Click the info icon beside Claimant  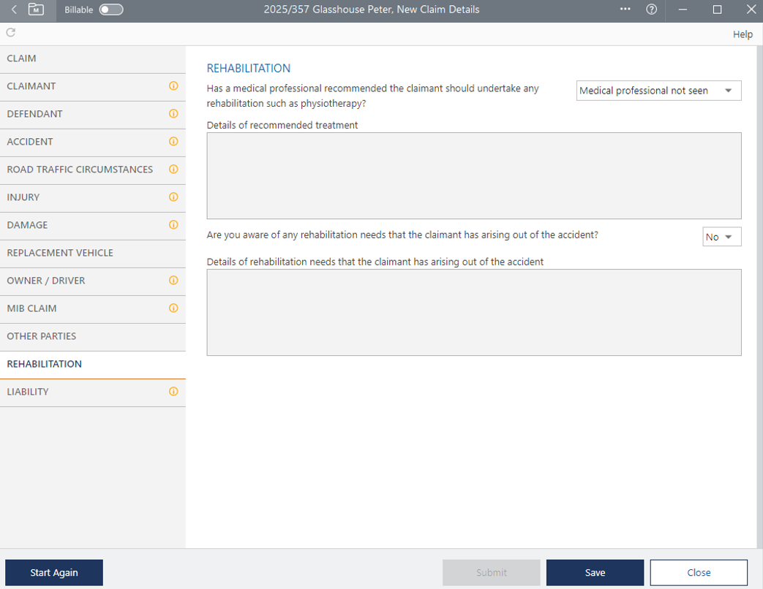click(173, 86)
